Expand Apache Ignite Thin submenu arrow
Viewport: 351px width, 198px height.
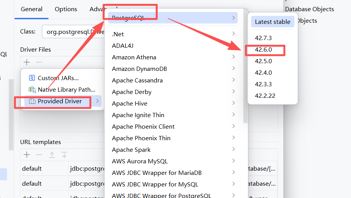click(233, 114)
